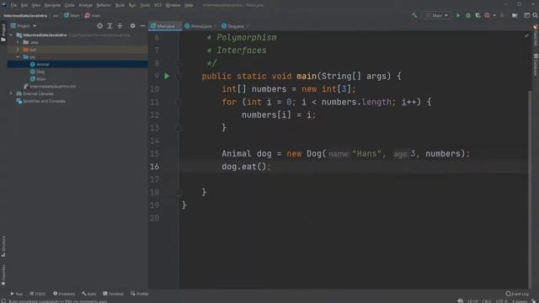Open the Navigate menu

click(52, 5)
